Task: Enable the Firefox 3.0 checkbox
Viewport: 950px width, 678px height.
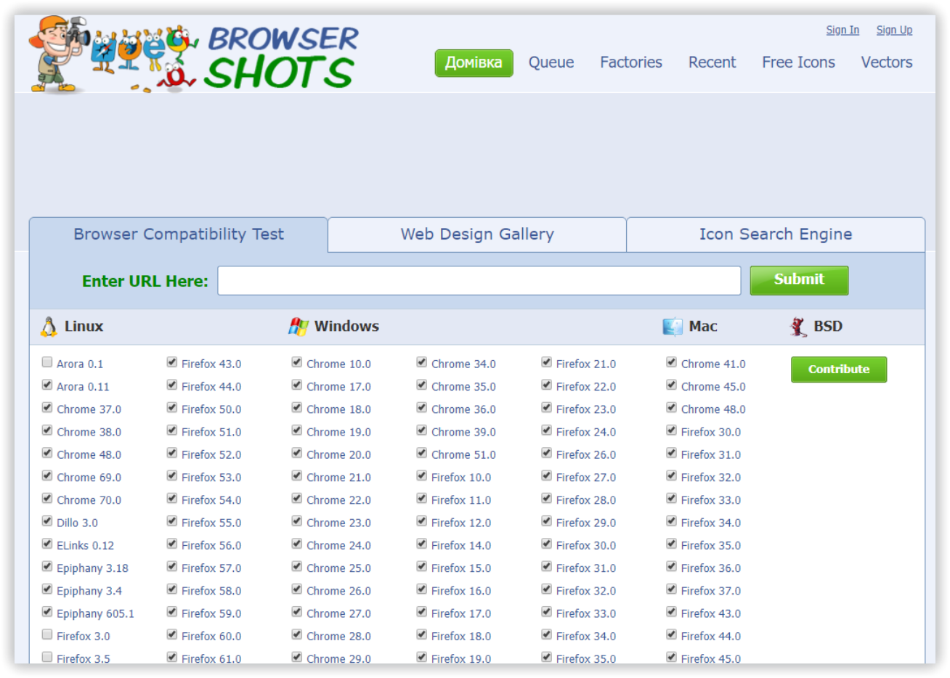Action: point(47,634)
